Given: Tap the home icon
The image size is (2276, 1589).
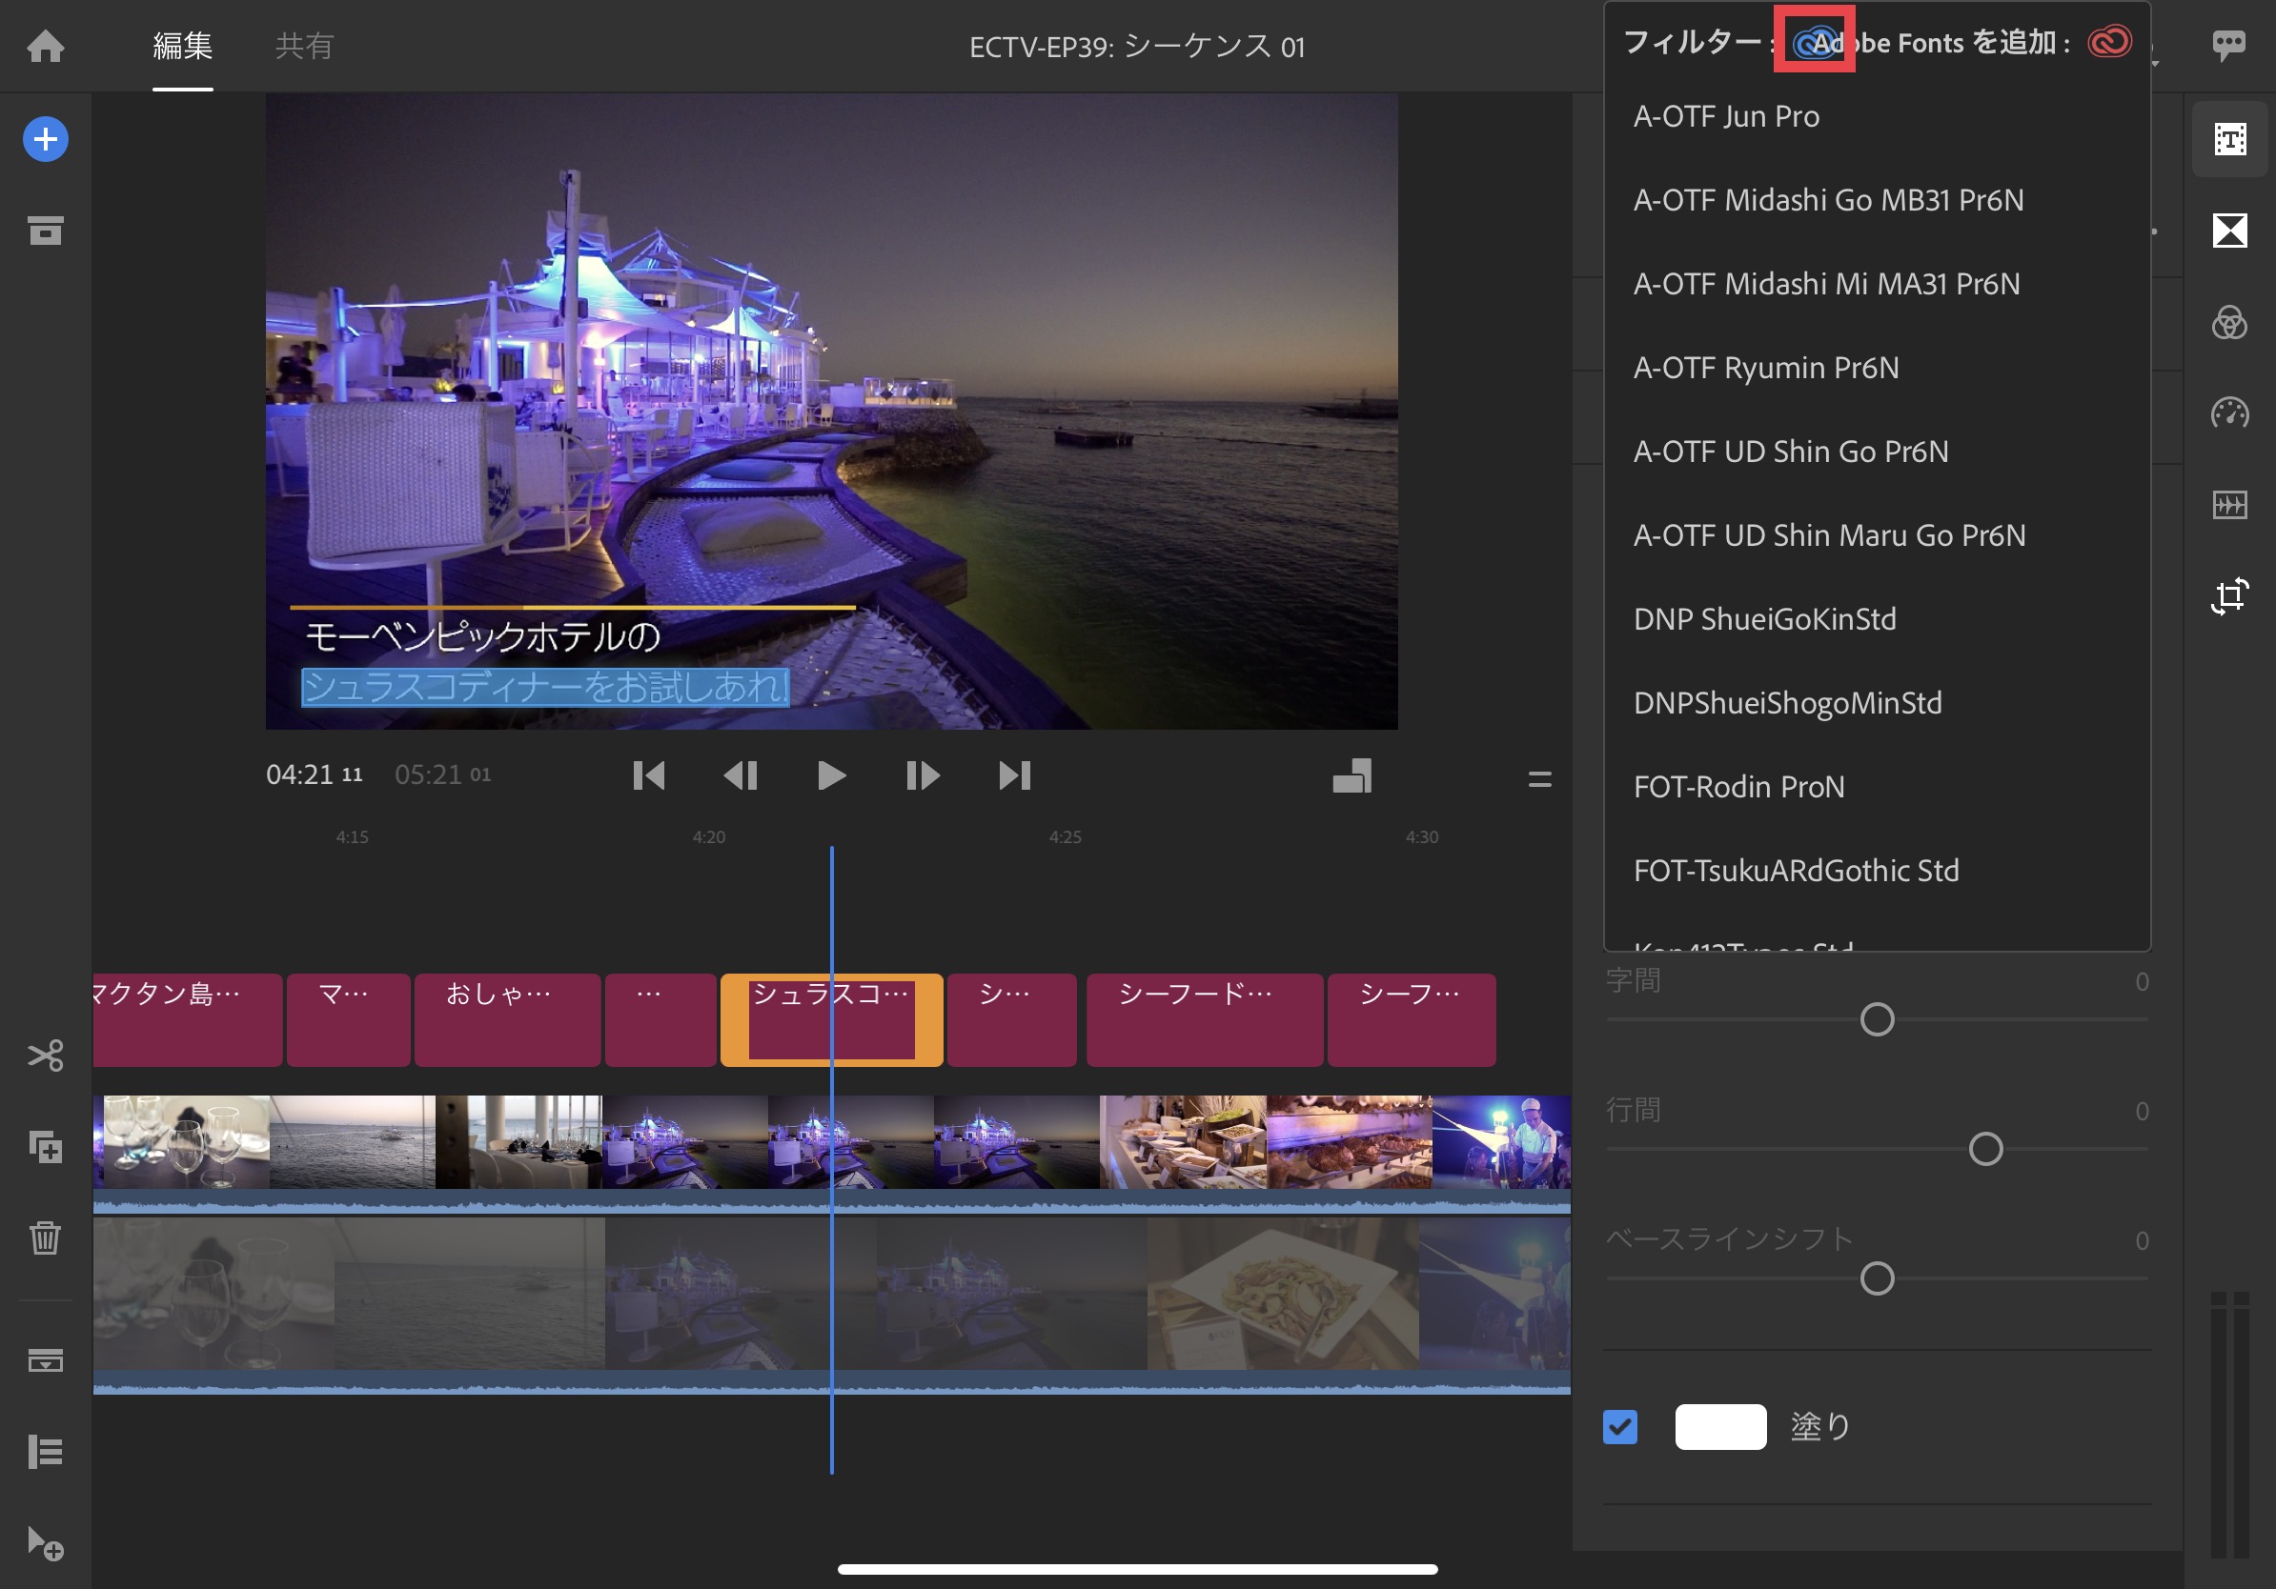Looking at the screenshot, I should point(46,46).
